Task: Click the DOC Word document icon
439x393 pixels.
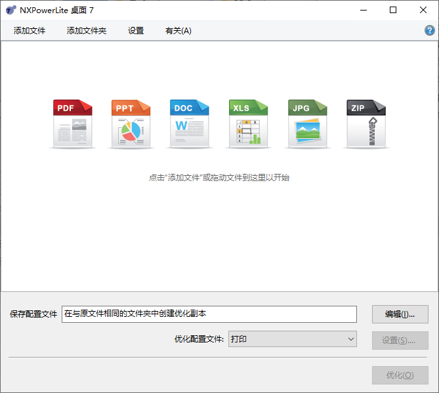Action: tap(189, 123)
